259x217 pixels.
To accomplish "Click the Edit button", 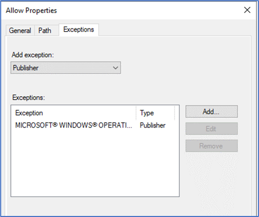I will click(x=211, y=129).
